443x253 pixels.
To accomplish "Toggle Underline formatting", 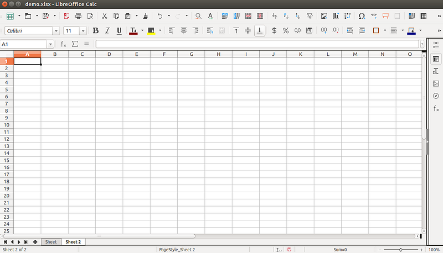I will click(119, 30).
